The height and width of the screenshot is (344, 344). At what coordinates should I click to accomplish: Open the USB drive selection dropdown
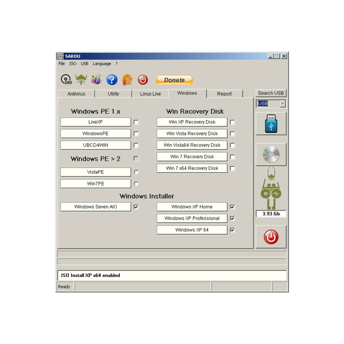(x=282, y=103)
